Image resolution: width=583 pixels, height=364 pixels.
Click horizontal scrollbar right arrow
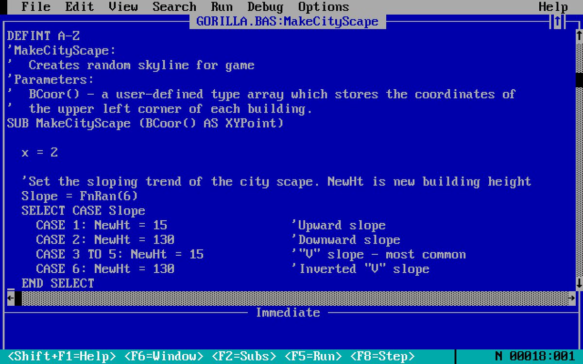tap(572, 298)
